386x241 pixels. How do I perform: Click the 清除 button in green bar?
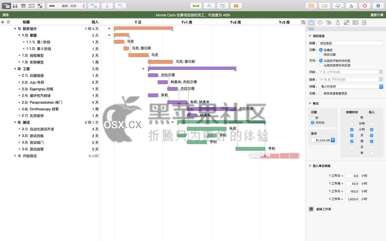pos(5,15)
